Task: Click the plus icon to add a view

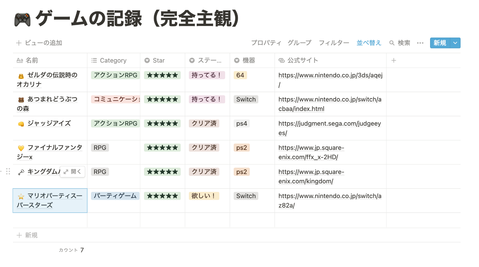Action: [x=19, y=43]
